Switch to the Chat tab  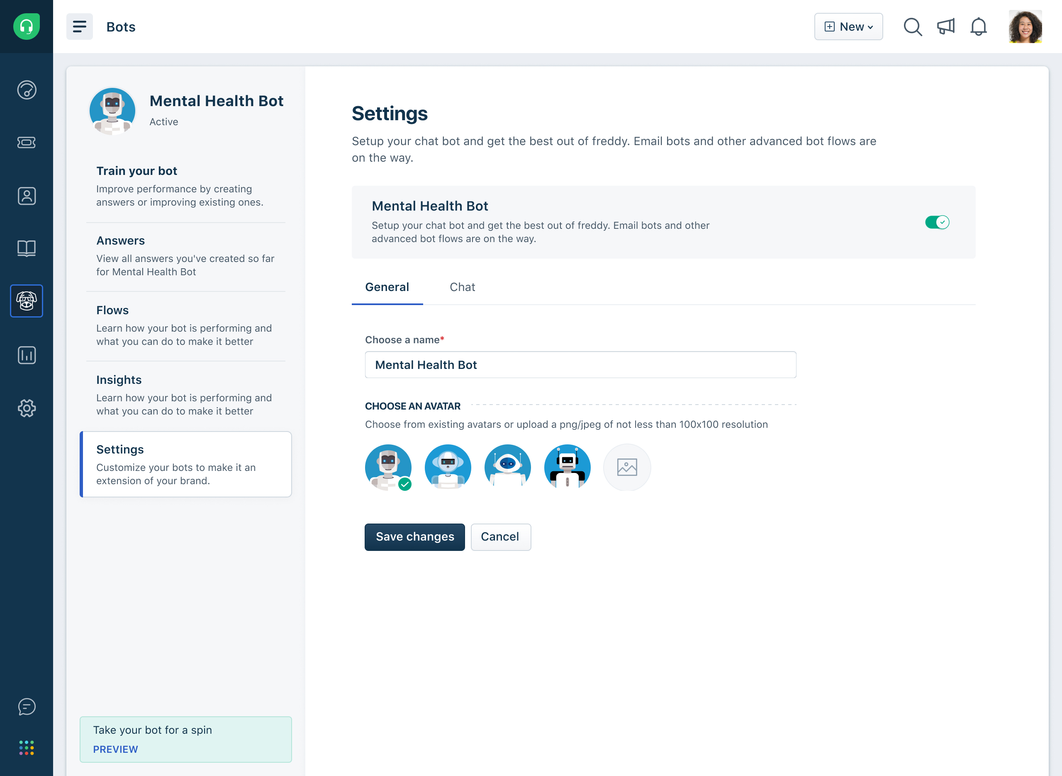tap(462, 287)
